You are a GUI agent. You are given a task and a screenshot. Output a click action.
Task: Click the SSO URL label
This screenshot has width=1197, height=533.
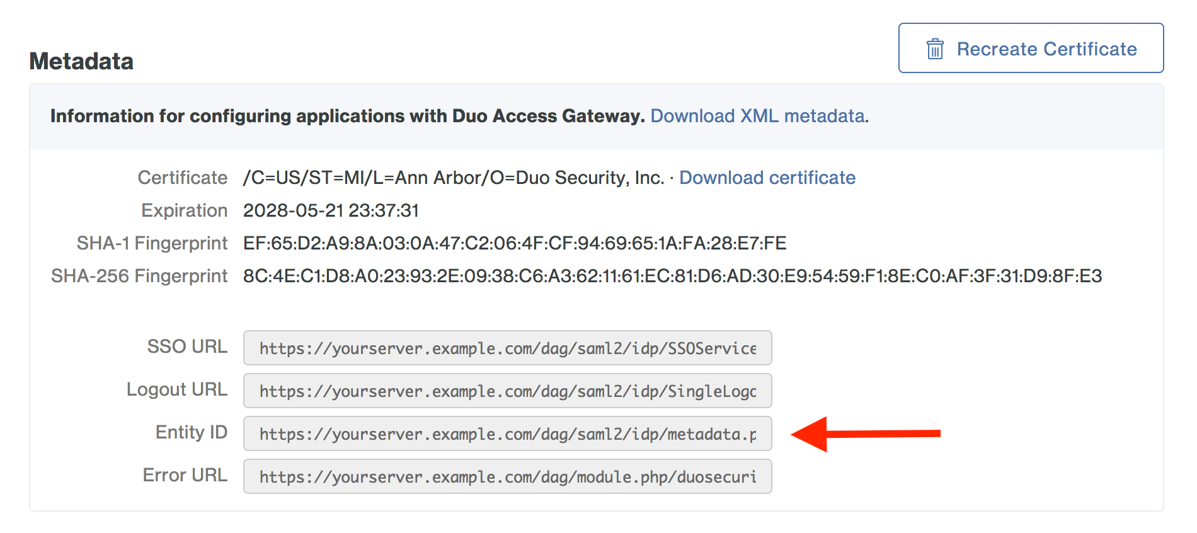[x=187, y=347]
